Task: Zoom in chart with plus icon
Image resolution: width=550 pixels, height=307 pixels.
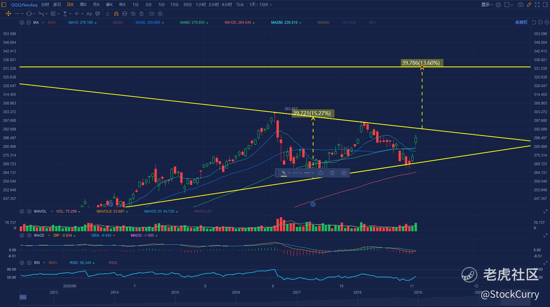Action: tap(547, 22)
